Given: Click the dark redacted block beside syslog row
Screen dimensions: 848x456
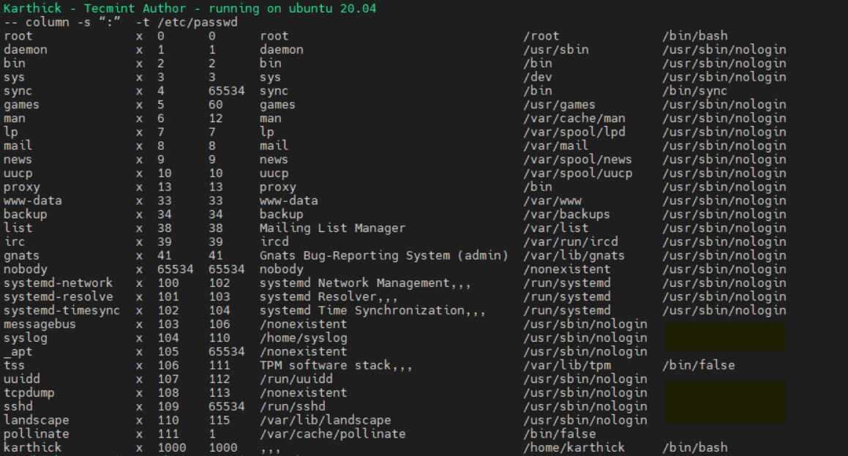Looking at the screenshot, I should click(724, 337).
